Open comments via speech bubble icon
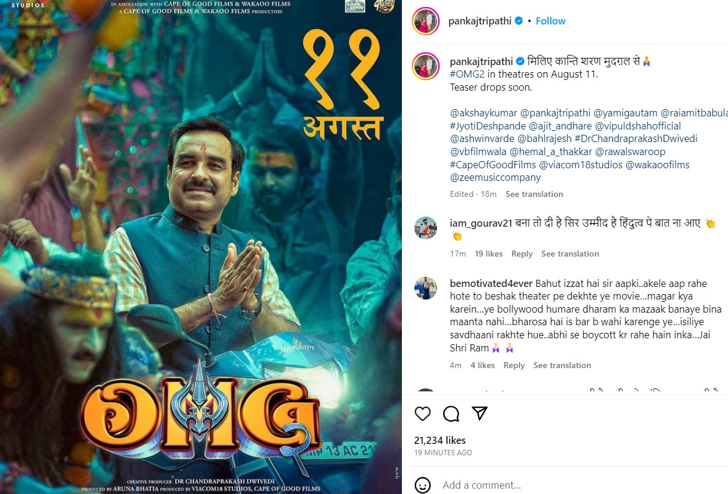Image resolution: width=728 pixels, height=494 pixels. (451, 413)
